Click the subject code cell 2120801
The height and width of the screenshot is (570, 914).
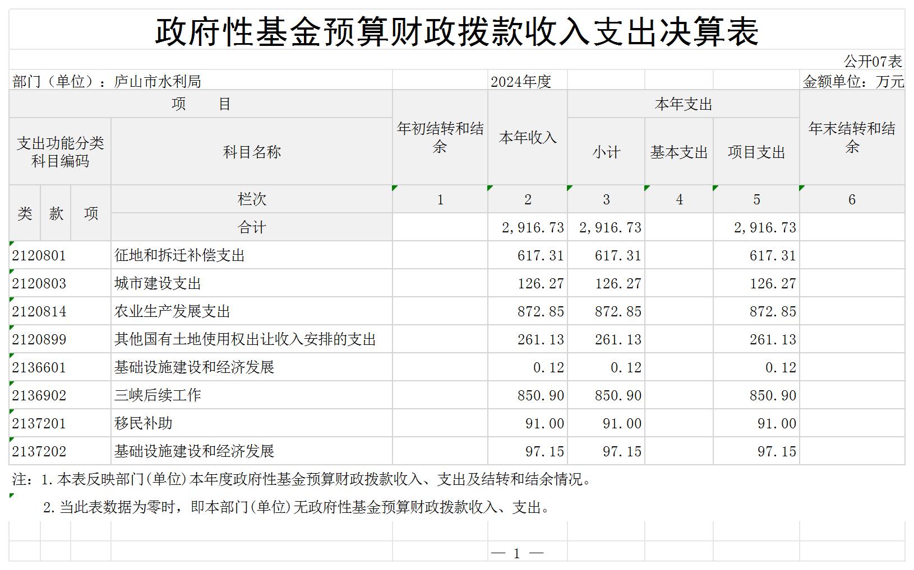tap(39, 256)
